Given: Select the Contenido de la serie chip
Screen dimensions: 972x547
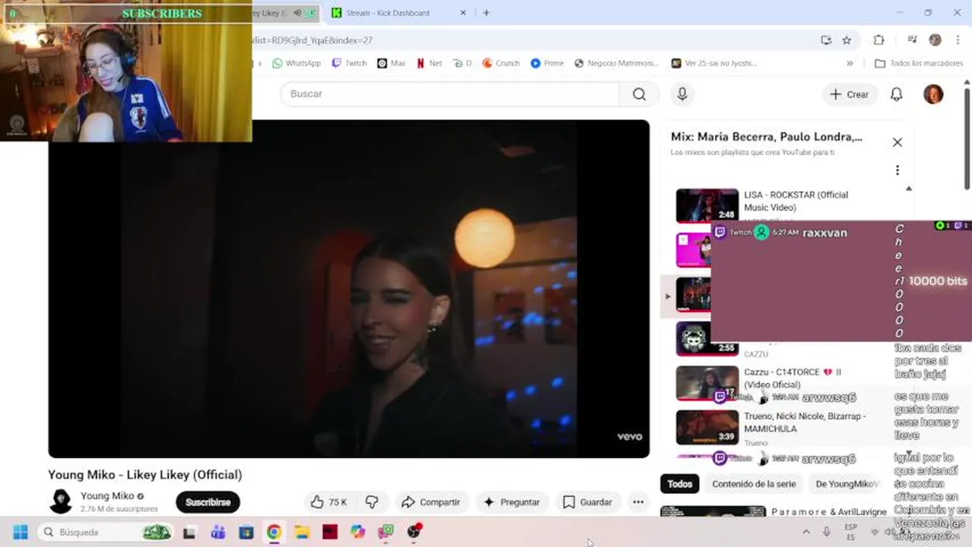Looking at the screenshot, I should 754,484.
